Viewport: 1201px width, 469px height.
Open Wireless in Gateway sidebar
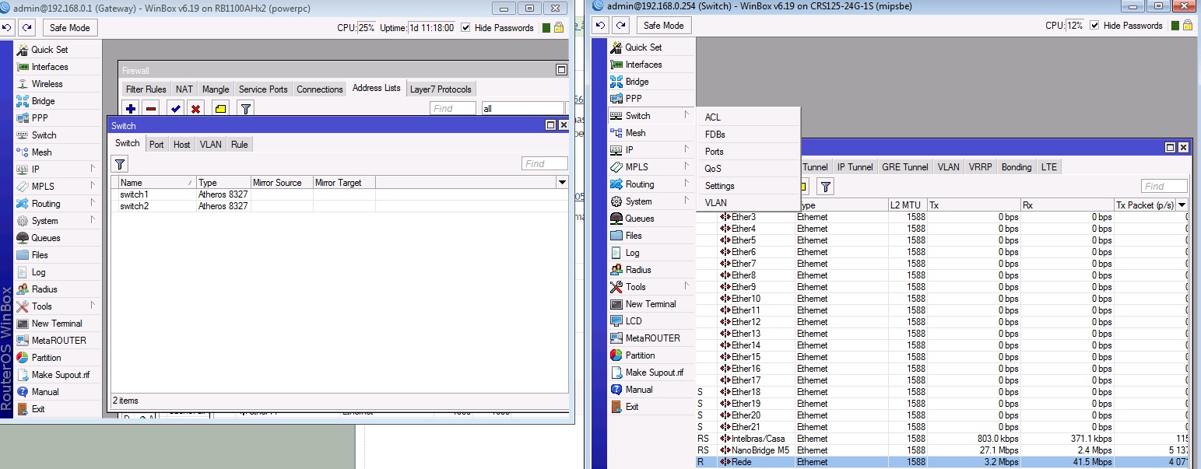[x=47, y=84]
